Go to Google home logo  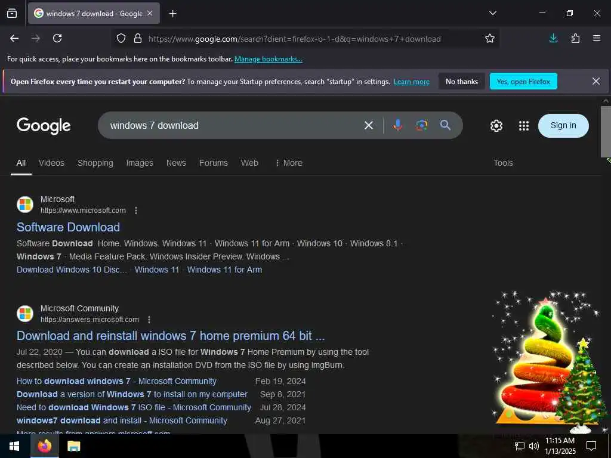(44, 126)
